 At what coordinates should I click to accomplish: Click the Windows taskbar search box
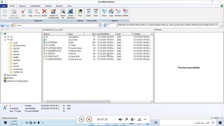[x=188, y=123]
